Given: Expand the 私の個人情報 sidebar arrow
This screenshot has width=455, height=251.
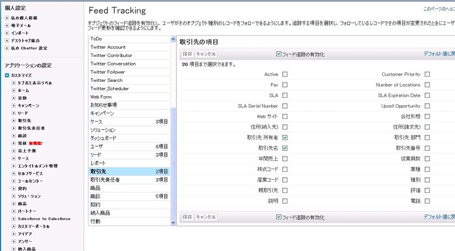Looking at the screenshot, I should [7, 18].
